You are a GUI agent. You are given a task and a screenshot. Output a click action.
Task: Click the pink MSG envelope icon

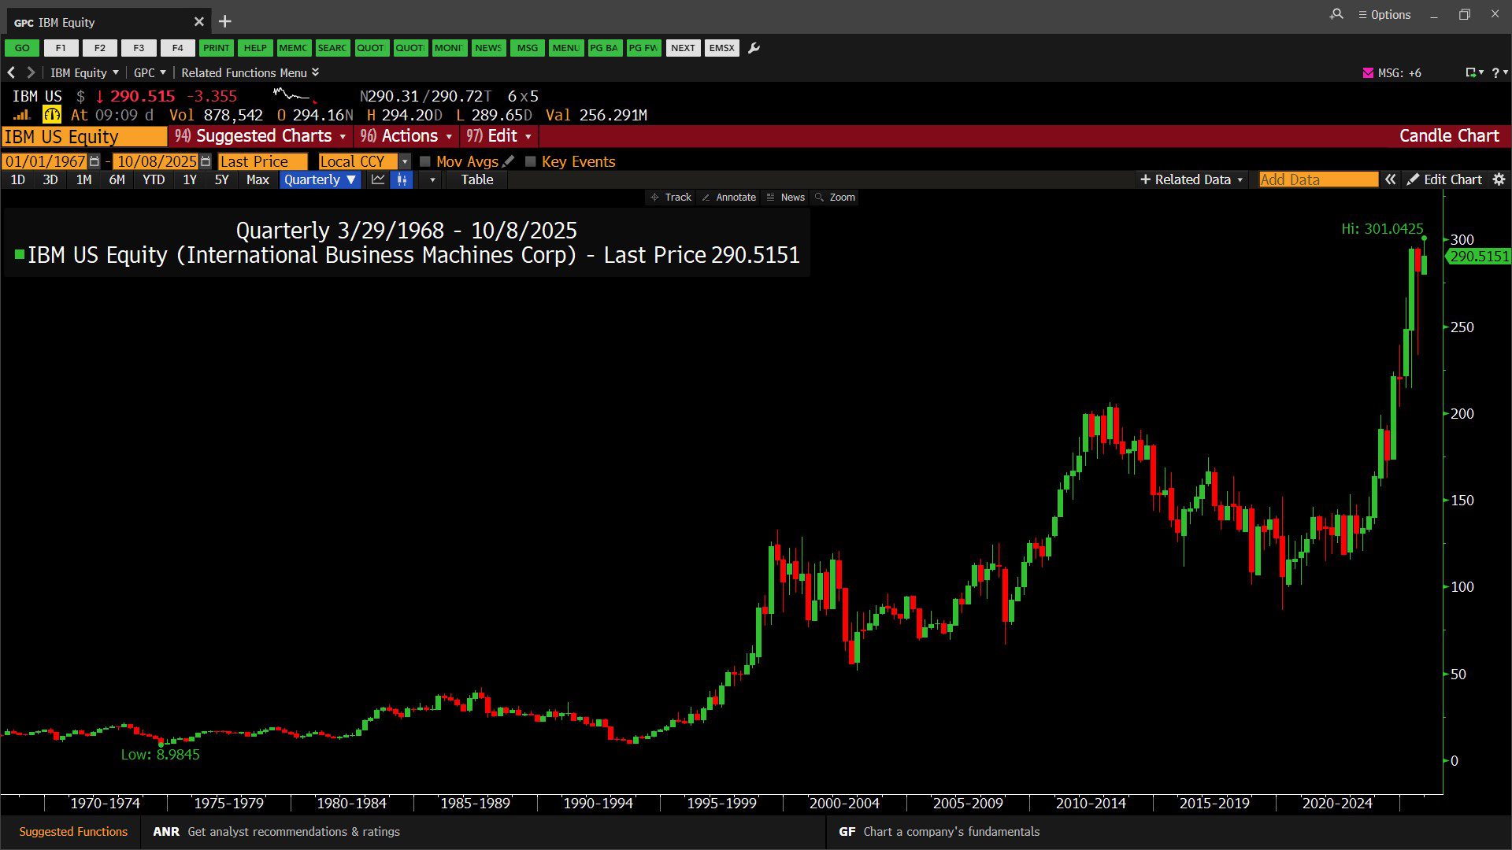1368,72
